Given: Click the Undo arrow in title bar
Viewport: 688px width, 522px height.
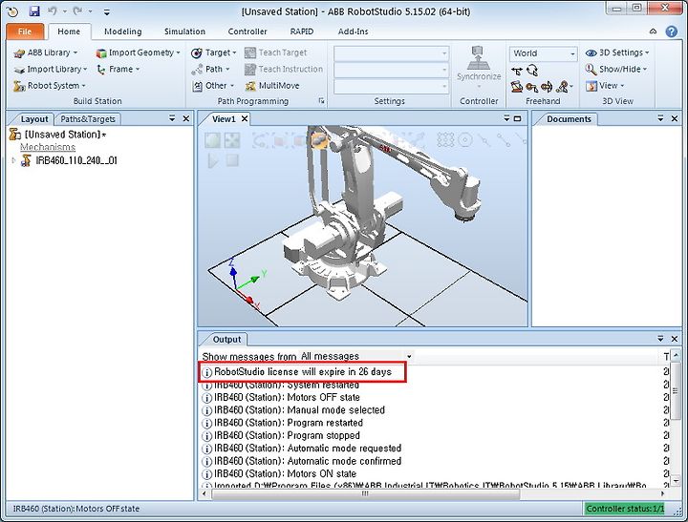Looking at the screenshot, I should tap(53, 10).
